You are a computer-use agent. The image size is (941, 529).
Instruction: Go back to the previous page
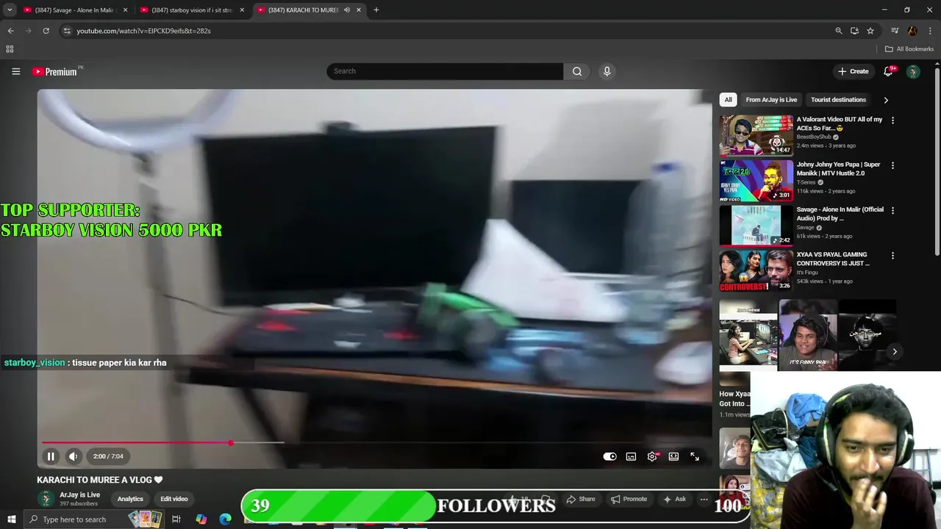click(x=10, y=31)
